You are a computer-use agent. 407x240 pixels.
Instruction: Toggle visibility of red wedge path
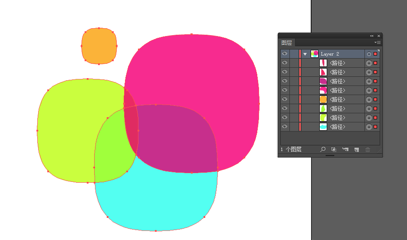point(285,72)
